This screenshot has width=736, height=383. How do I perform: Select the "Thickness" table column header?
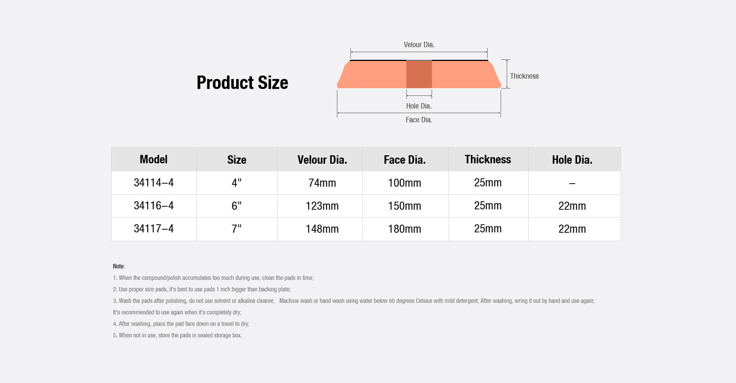(x=488, y=159)
